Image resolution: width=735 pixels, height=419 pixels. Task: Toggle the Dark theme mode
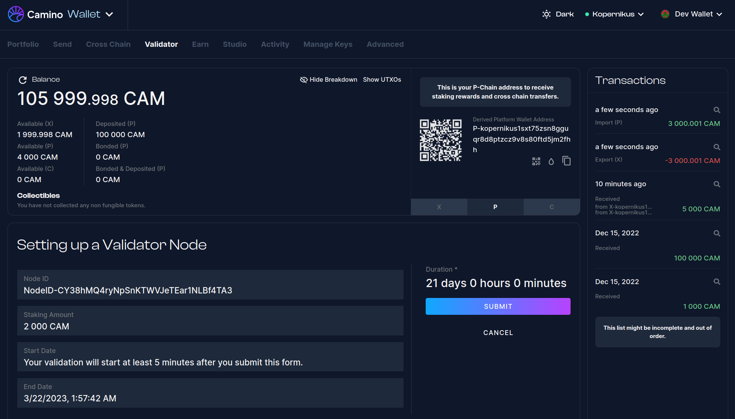click(558, 14)
